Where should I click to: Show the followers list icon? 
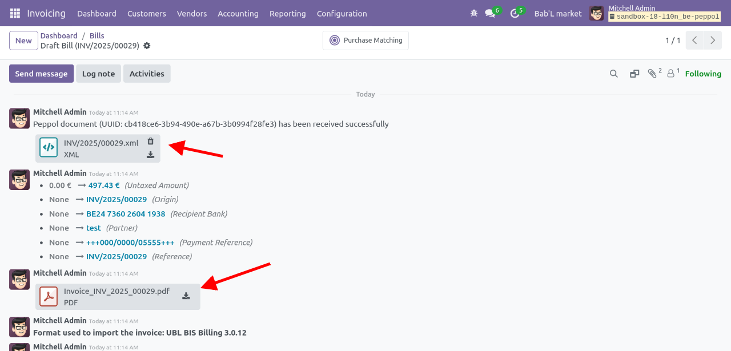coord(671,74)
